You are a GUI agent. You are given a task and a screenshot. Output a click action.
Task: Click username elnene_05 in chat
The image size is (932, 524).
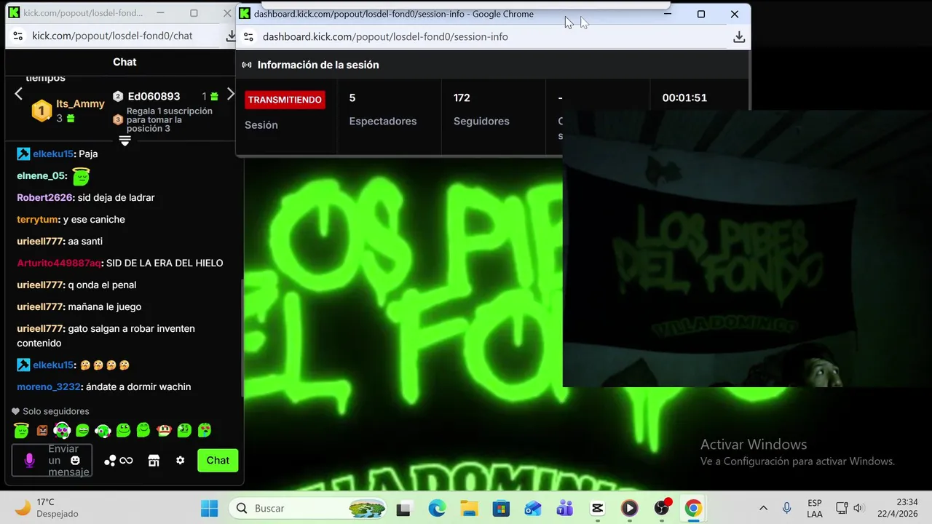42,175
